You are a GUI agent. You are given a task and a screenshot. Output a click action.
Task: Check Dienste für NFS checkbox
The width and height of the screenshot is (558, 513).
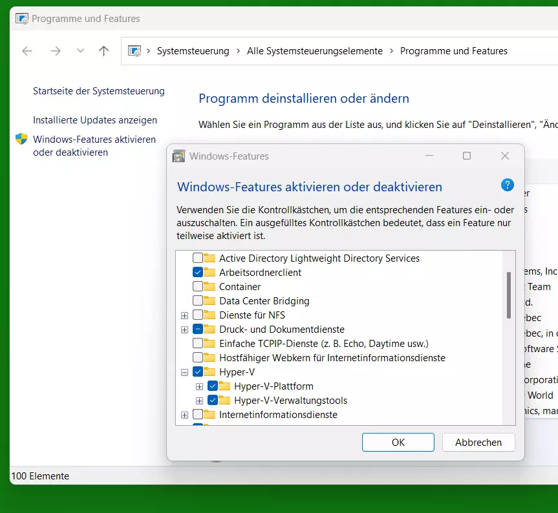[x=197, y=315]
